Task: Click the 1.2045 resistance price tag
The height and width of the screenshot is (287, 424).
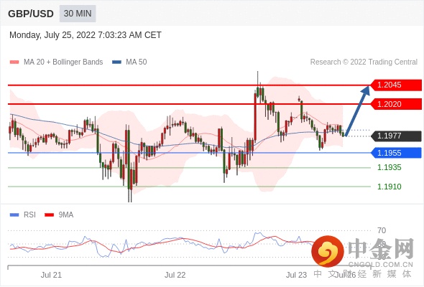Action: (x=396, y=85)
